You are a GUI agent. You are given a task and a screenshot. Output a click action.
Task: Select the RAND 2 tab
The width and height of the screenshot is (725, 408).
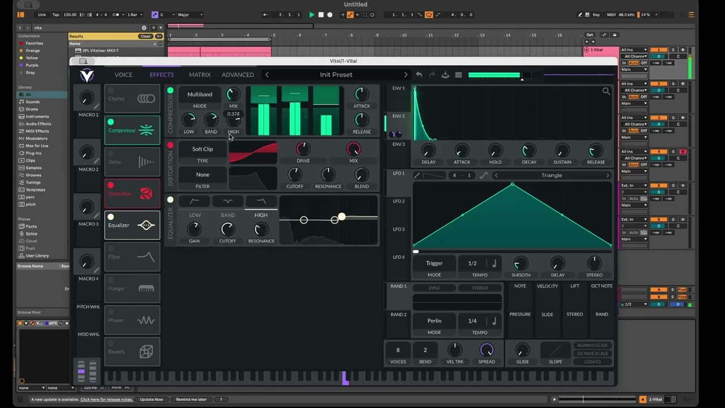399,314
